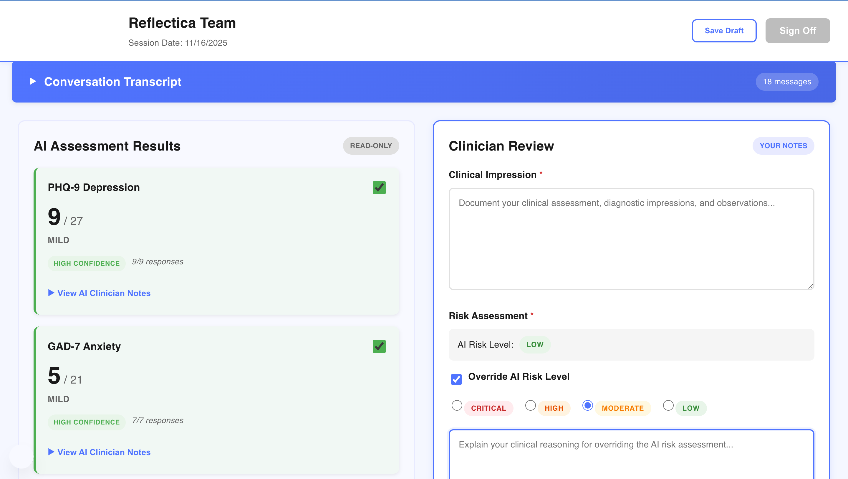This screenshot has height=479, width=848.
Task: Uncheck Override AI Risk Level checkbox
Action: point(456,379)
